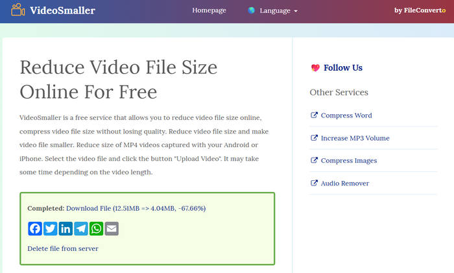Image resolution: width=454 pixels, height=273 pixels.
Task: Share the result via Telegram
Action: 81,229
